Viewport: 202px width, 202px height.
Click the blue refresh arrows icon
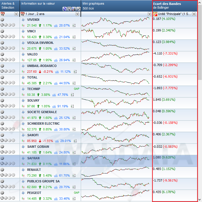[65, 9]
